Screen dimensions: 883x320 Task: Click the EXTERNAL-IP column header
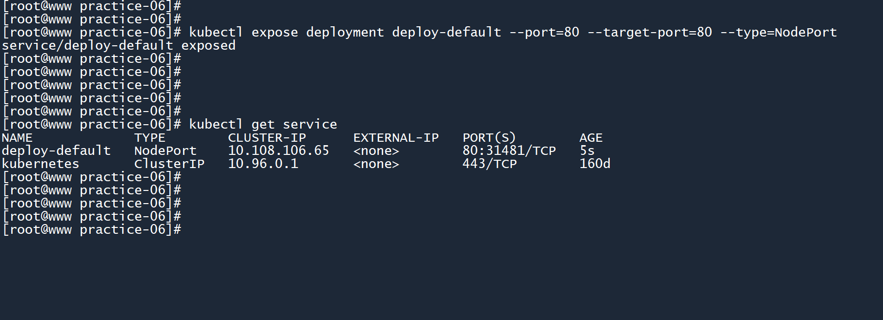pos(396,138)
